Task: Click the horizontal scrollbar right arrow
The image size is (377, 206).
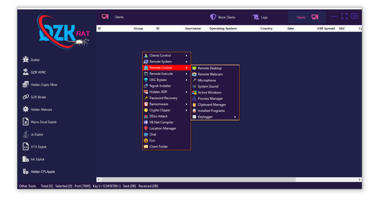Action: [359, 180]
